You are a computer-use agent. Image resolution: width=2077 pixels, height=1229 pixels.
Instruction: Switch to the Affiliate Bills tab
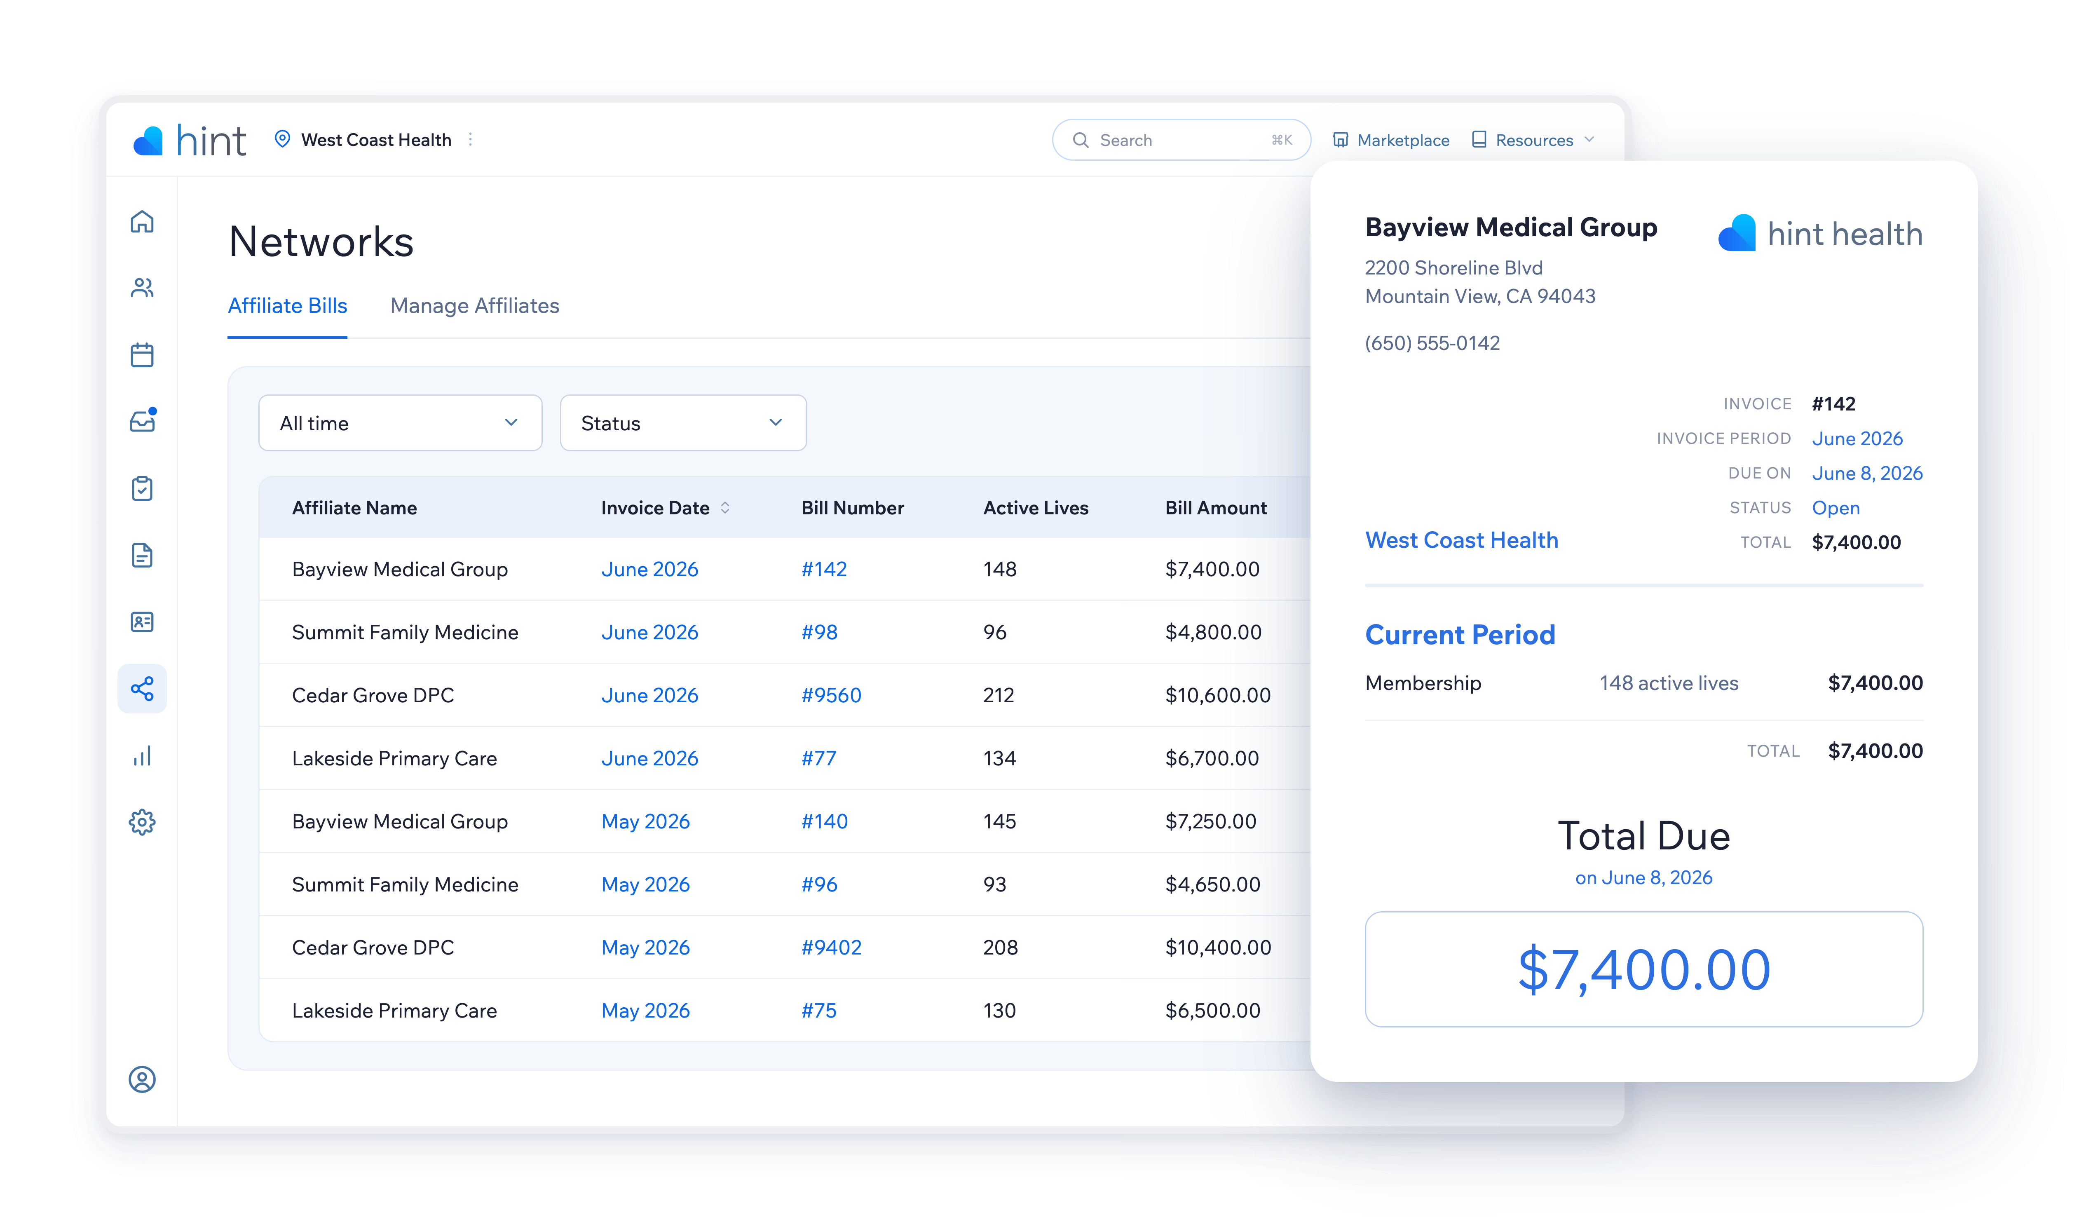pos(287,305)
